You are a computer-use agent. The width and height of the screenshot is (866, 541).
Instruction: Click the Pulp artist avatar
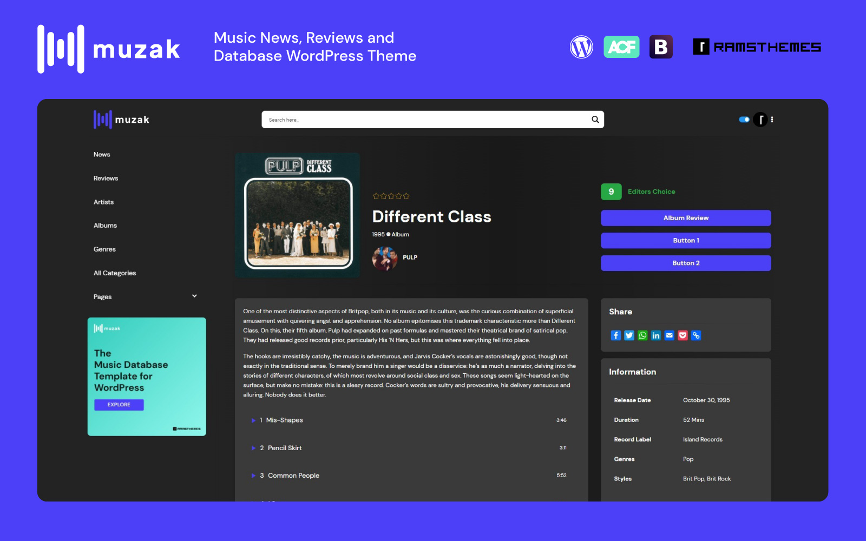click(x=385, y=258)
